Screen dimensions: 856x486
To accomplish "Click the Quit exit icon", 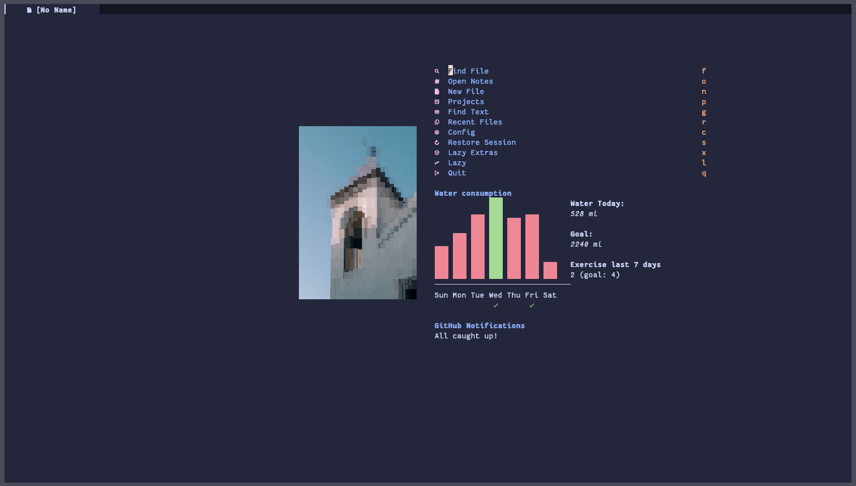I will click(x=436, y=173).
